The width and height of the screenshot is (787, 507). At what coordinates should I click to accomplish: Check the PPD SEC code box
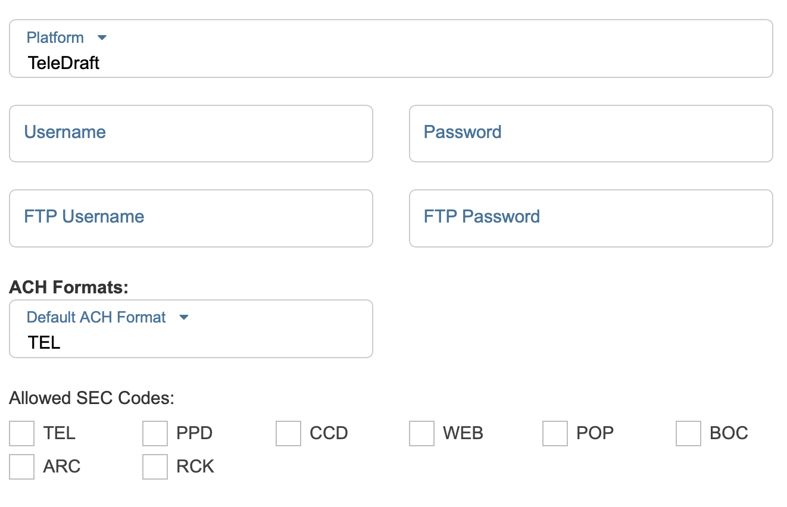tap(155, 433)
